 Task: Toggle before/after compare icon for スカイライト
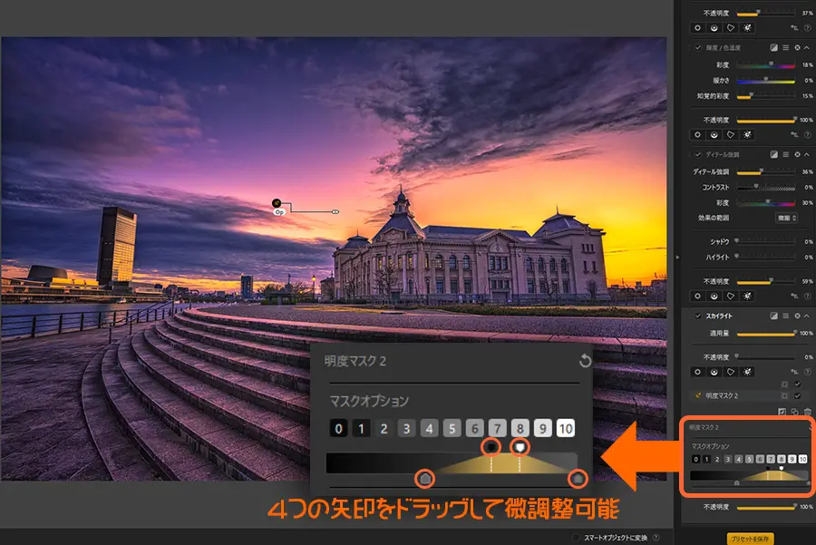pyautogui.click(x=774, y=316)
